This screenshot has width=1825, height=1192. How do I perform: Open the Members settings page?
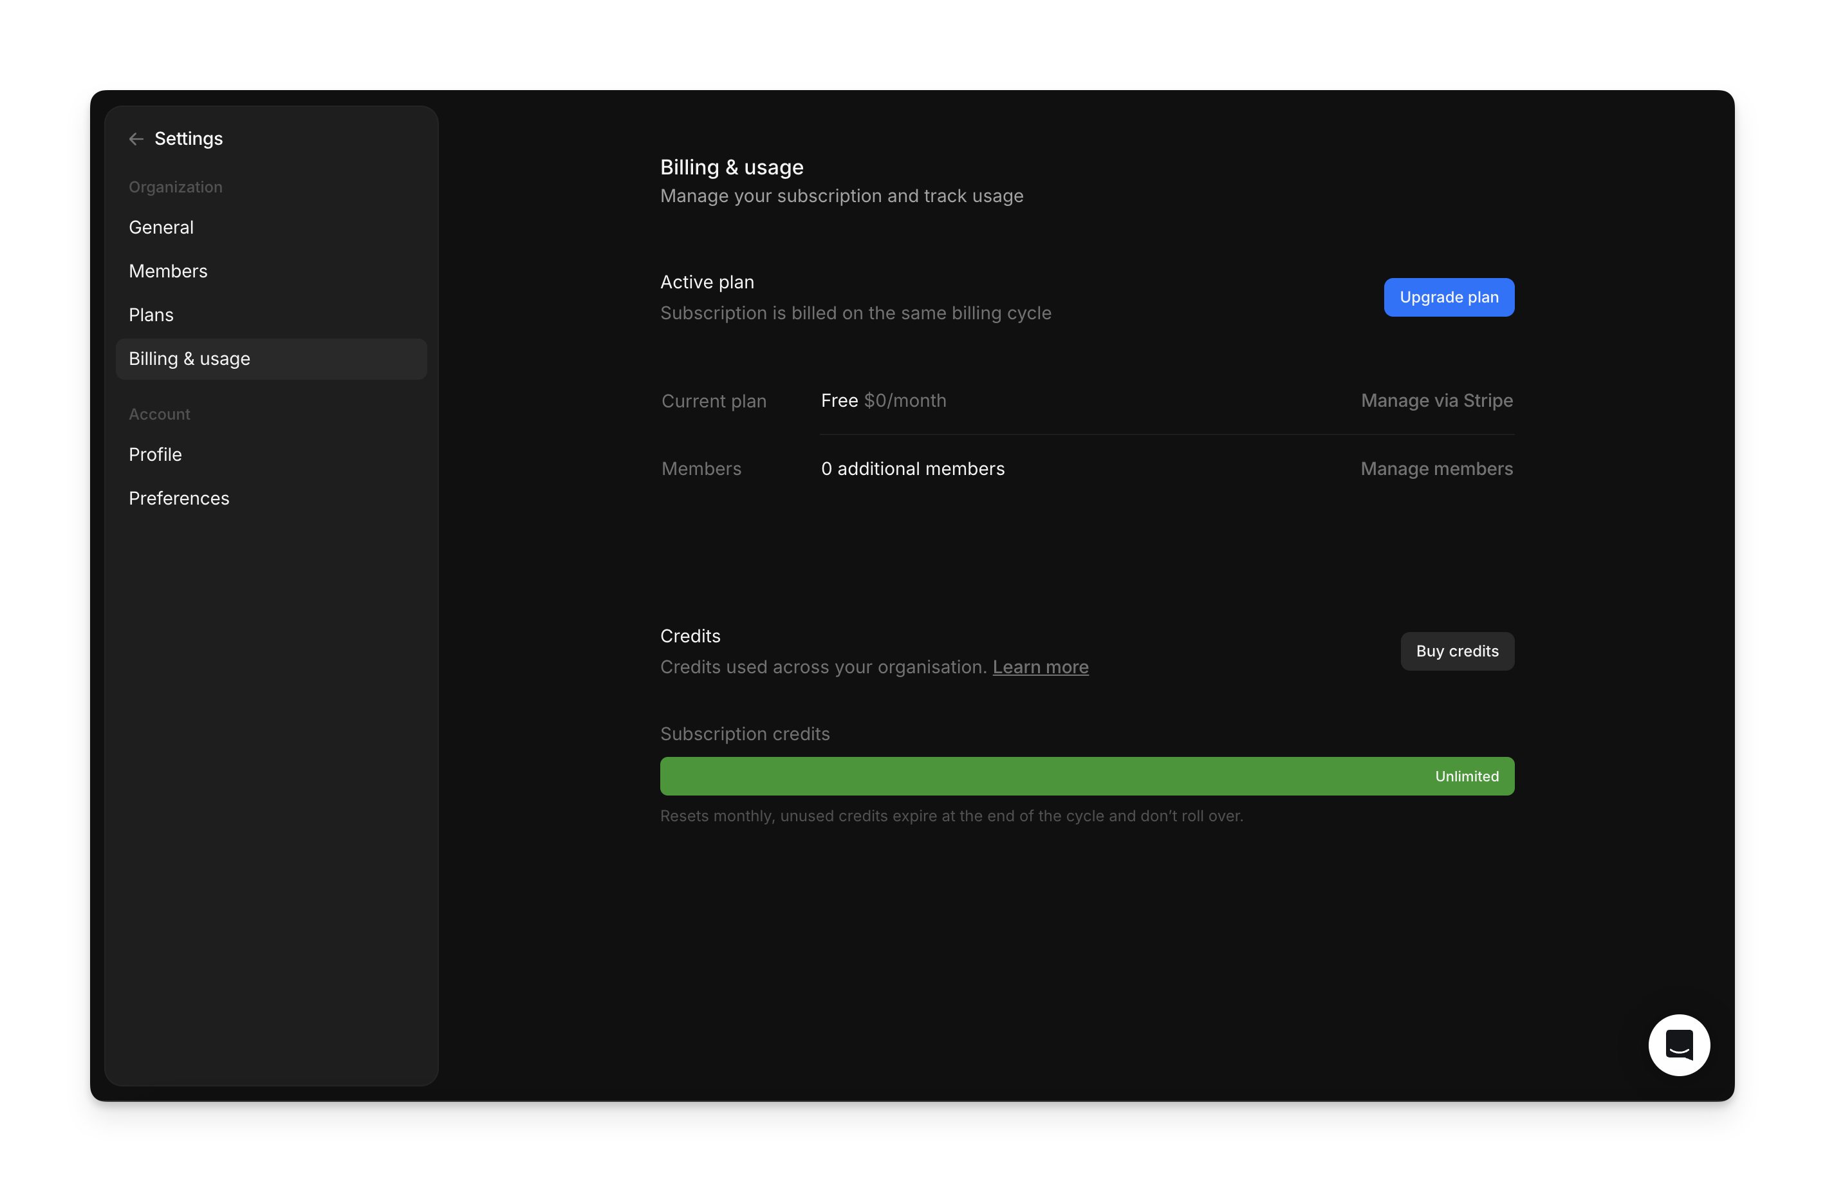coord(168,271)
